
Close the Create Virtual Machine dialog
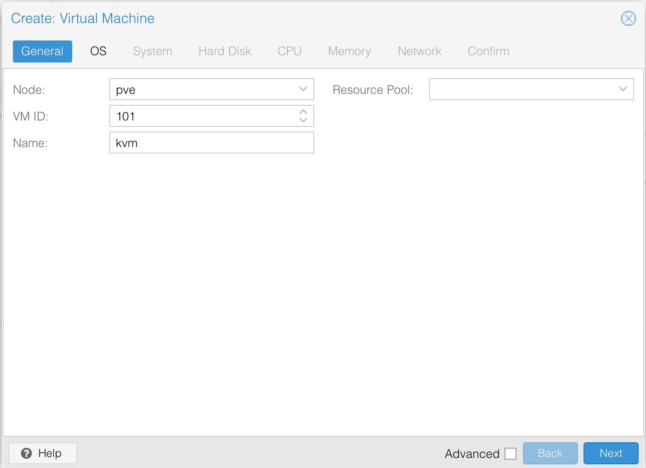[x=628, y=18]
